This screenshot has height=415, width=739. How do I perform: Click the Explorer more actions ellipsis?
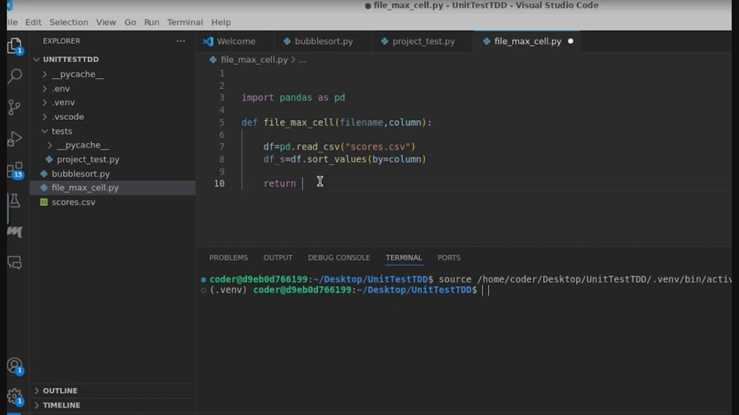point(181,41)
